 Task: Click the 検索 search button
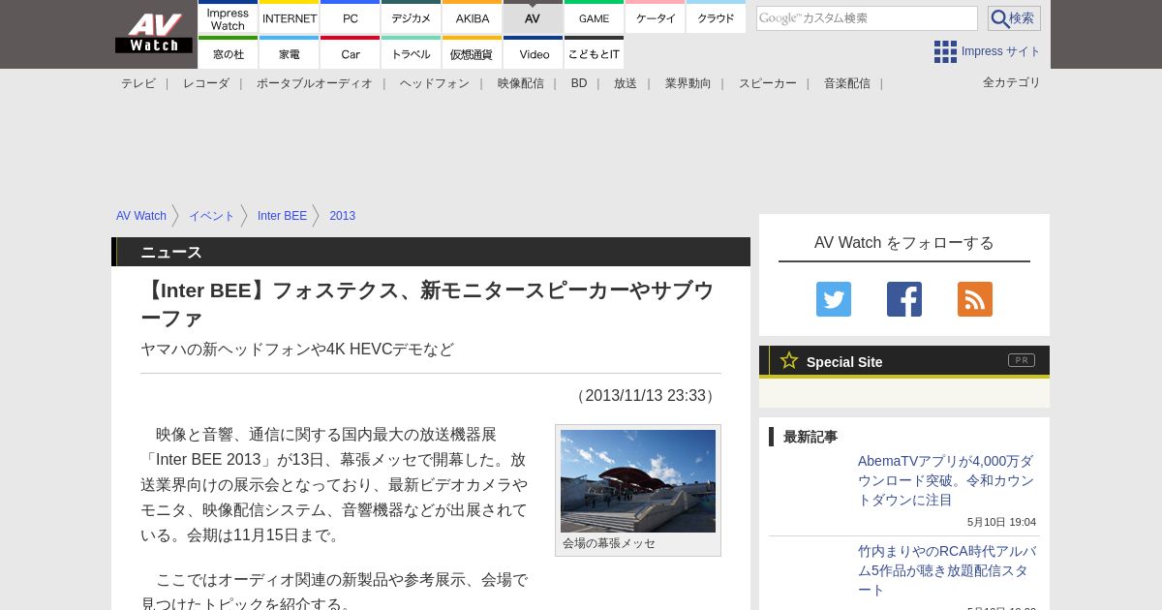pos(1014,18)
